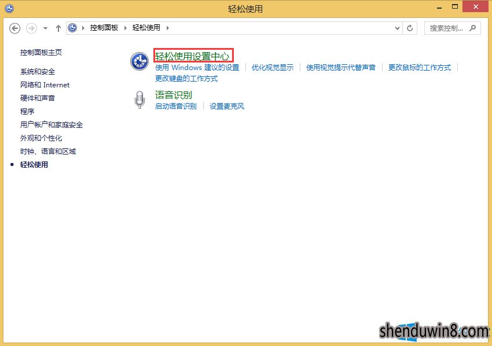Click the speech recognition microphone icon
The width and height of the screenshot is (492, 346).
(x=139, y=100)
